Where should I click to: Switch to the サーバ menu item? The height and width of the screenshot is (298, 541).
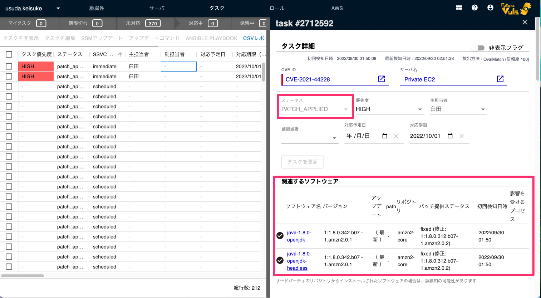tap(157, 8)
